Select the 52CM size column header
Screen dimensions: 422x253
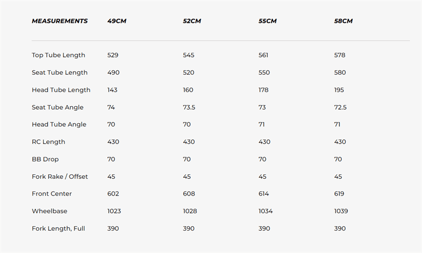tap(192, 21)
